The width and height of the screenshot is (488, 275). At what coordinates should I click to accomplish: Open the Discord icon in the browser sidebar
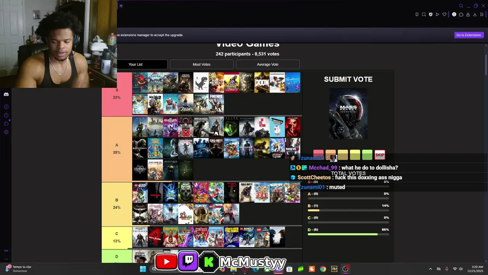tap(6, 94)
